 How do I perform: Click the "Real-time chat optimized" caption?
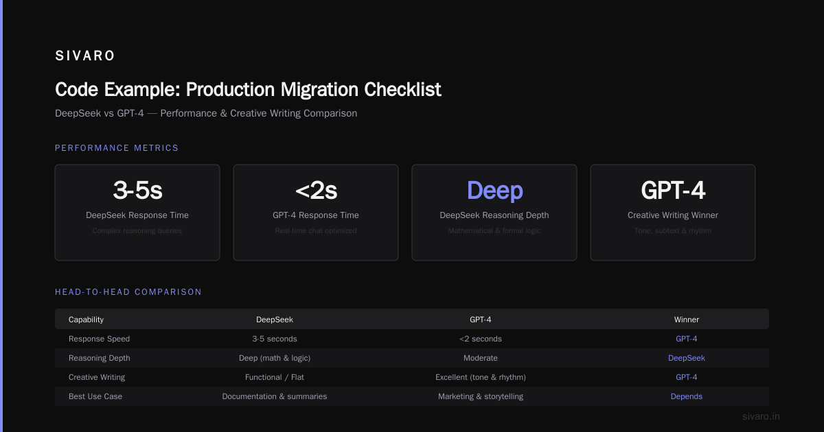click(x=316, y=231)
